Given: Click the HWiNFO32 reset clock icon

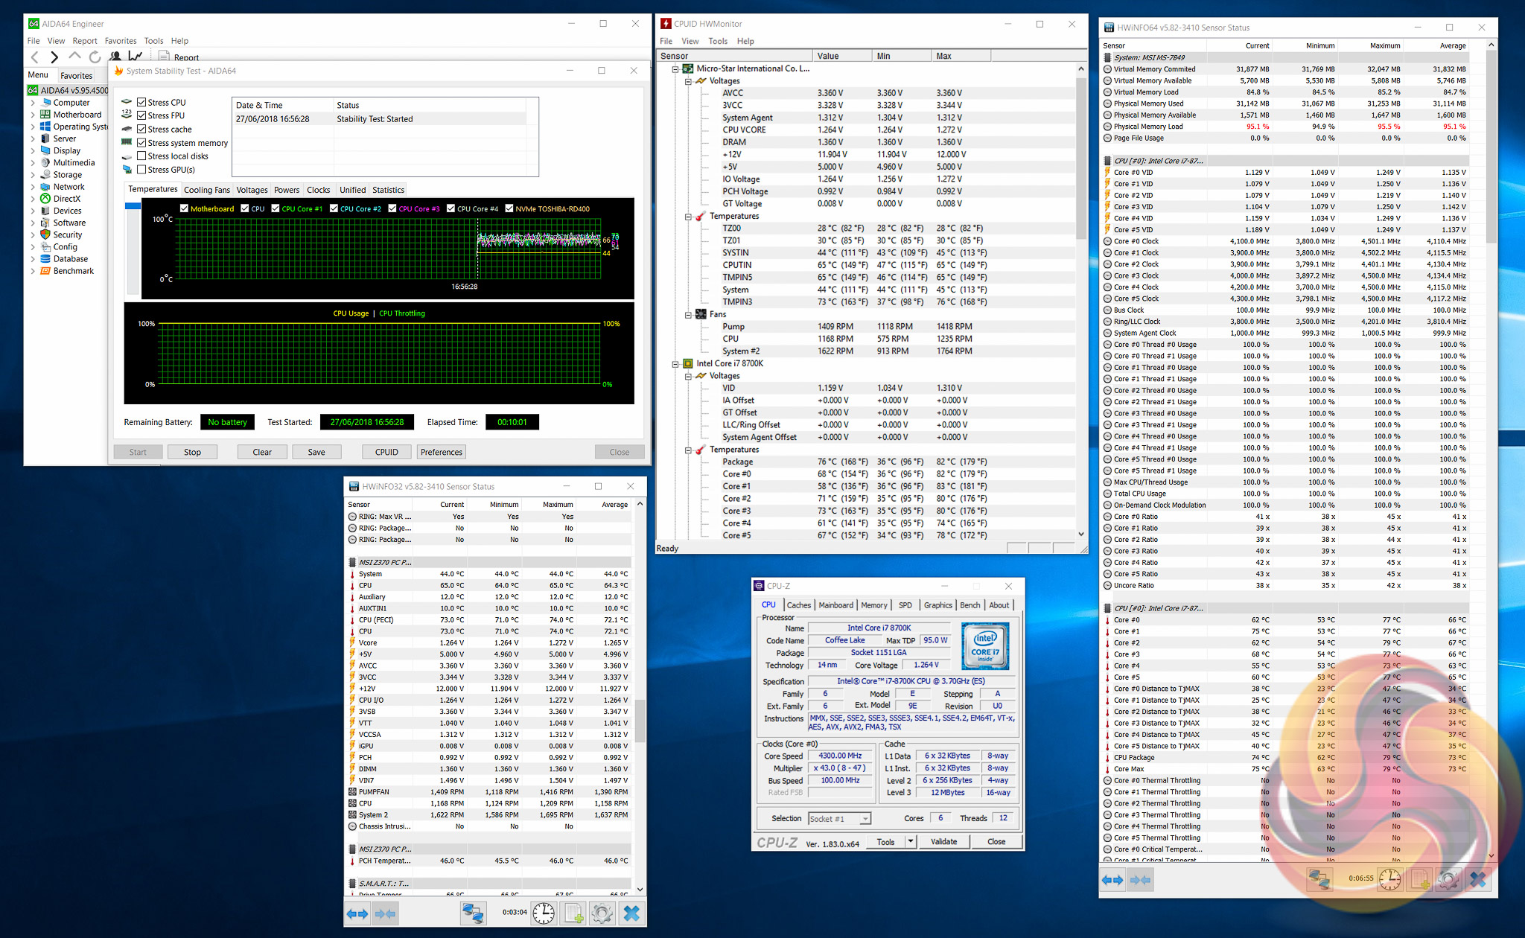Looking at the screenshot, I should (x=544, y=913).
